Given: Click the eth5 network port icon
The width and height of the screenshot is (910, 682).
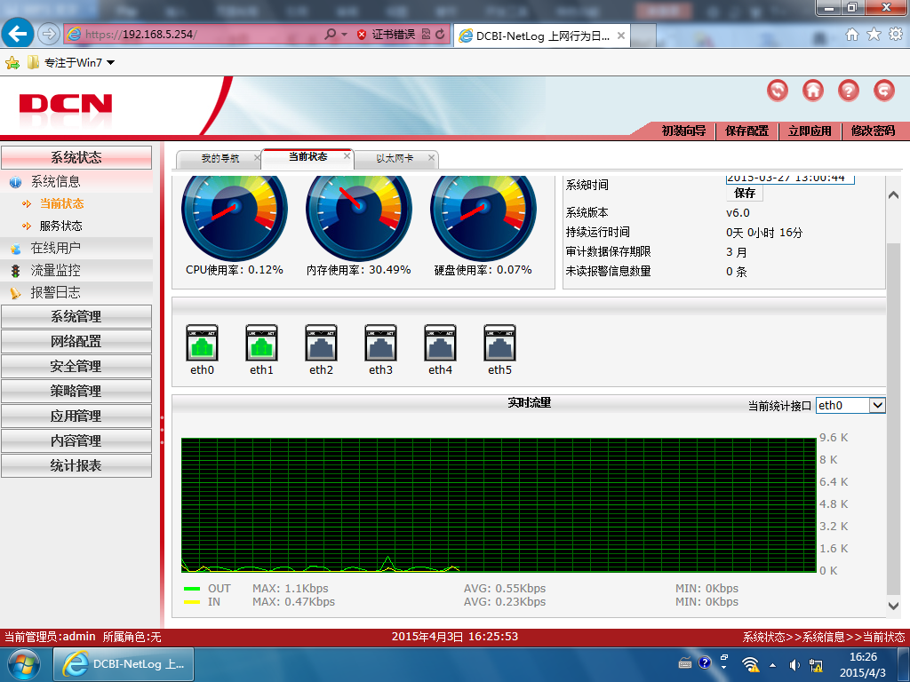Looking at the screenshot, I should 499,343.
